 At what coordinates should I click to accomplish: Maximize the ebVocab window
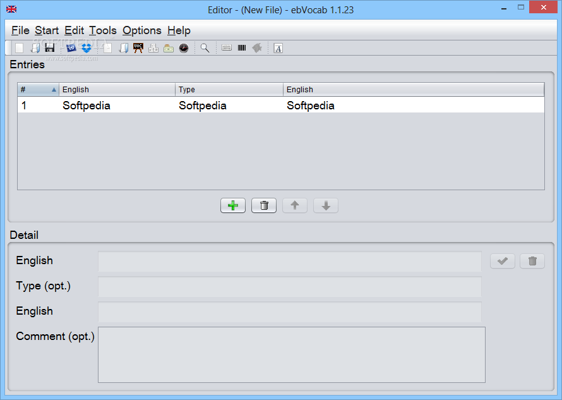521,7
